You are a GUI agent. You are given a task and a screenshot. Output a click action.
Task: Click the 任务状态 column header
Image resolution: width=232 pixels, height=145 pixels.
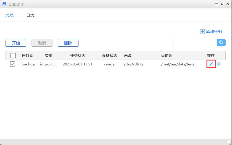tap(78, 56)
